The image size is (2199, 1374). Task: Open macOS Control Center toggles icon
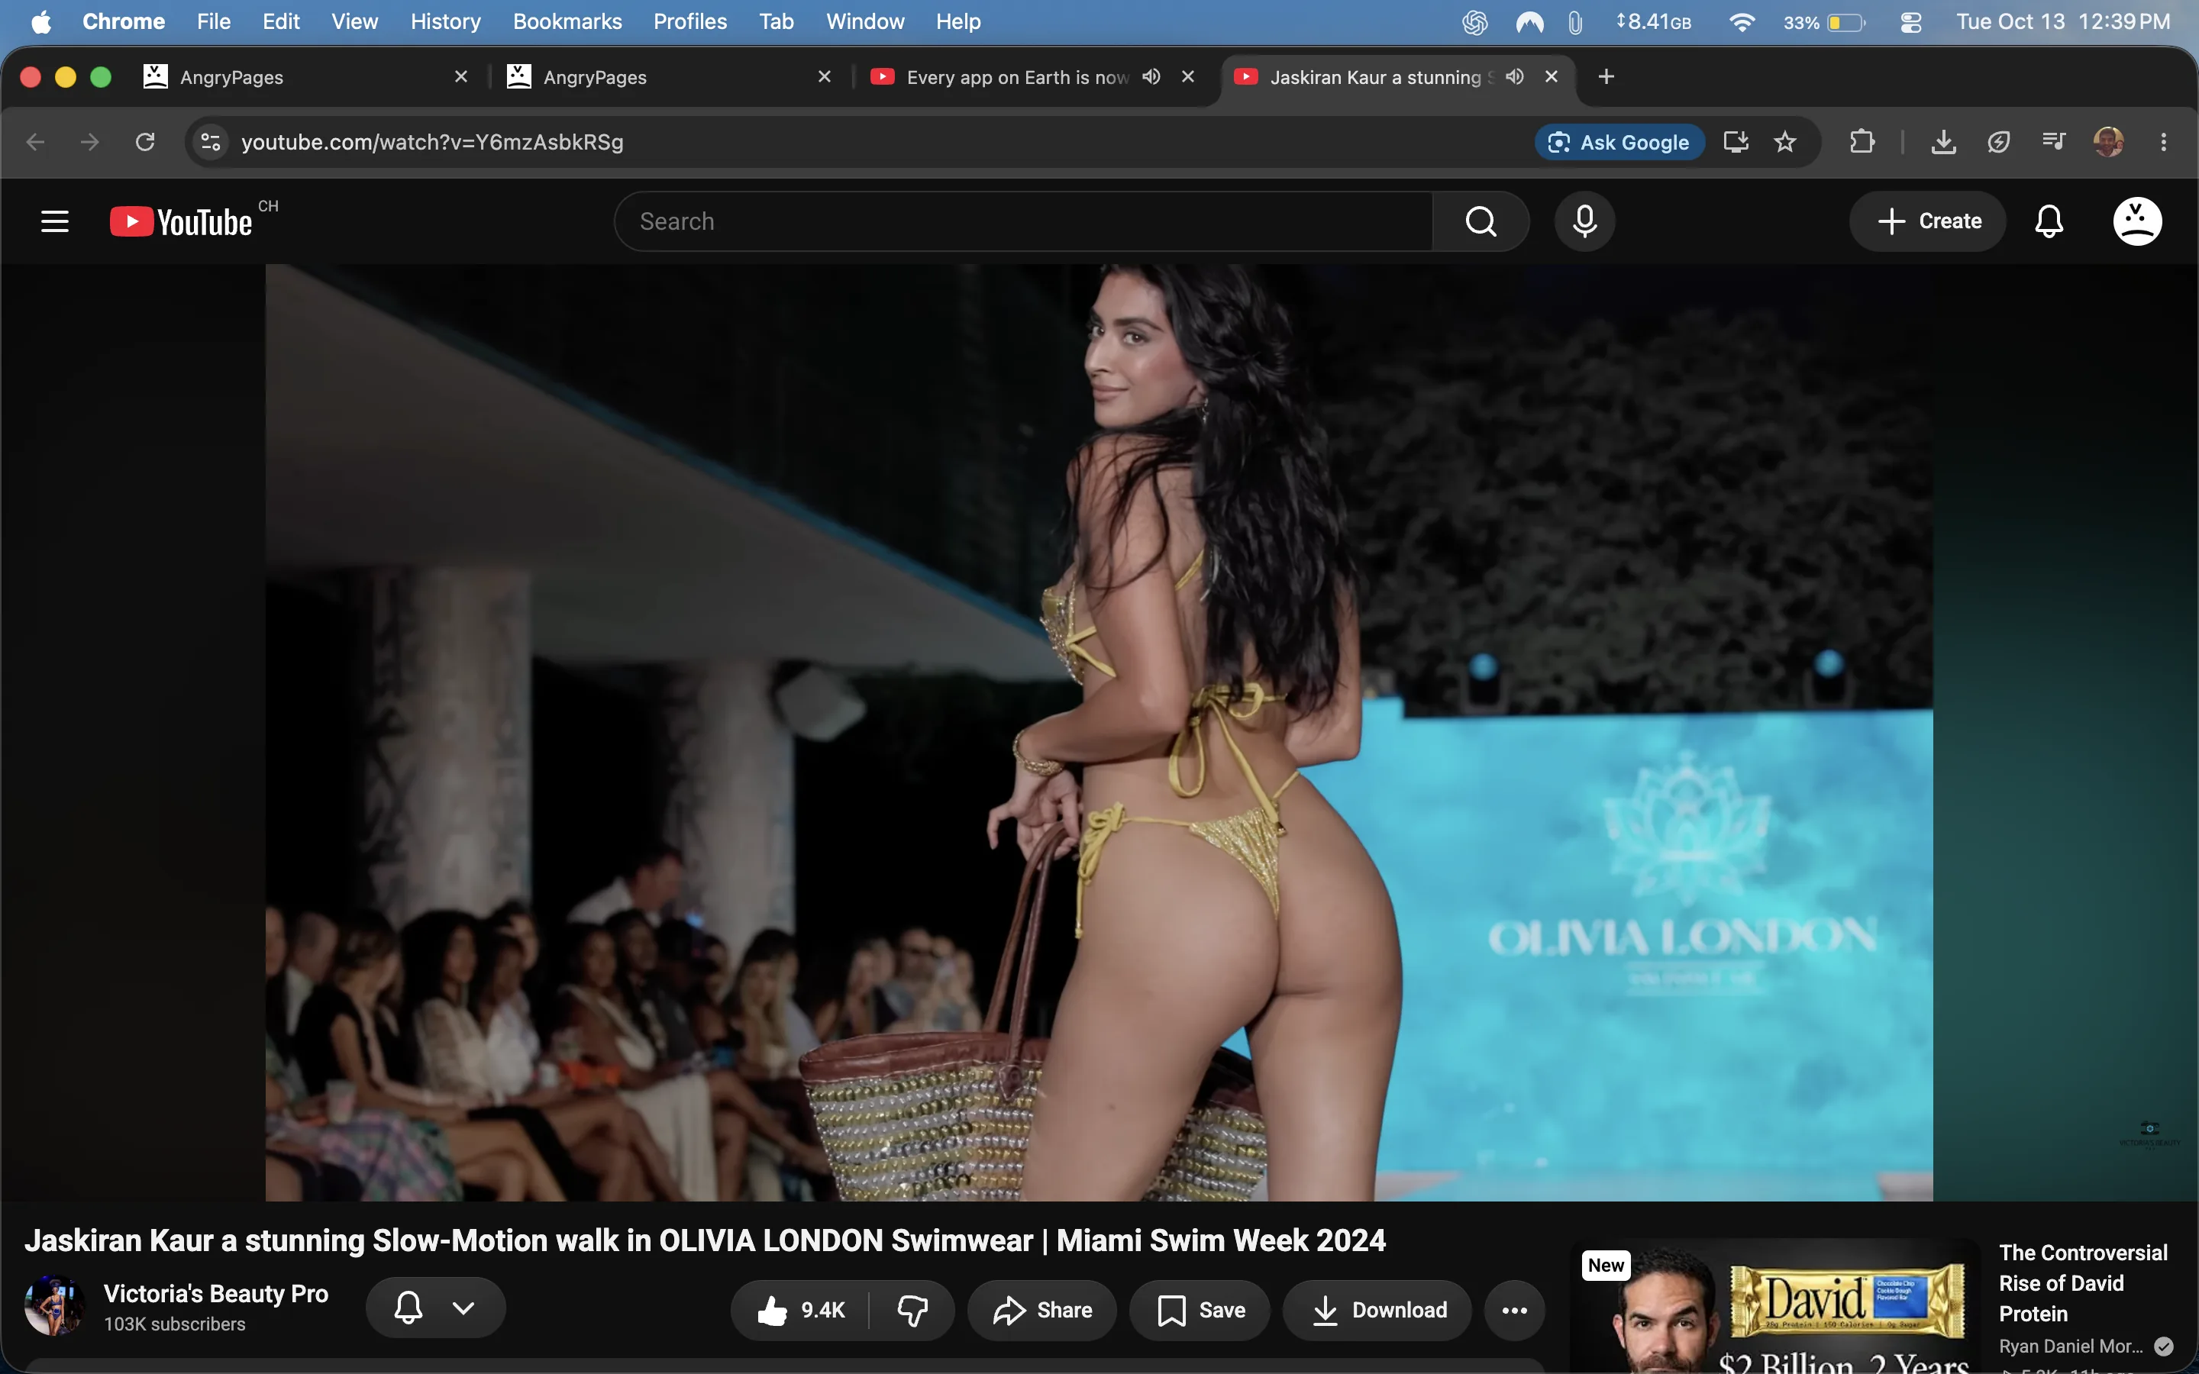pyautogui.click(x=1911, y=22)
